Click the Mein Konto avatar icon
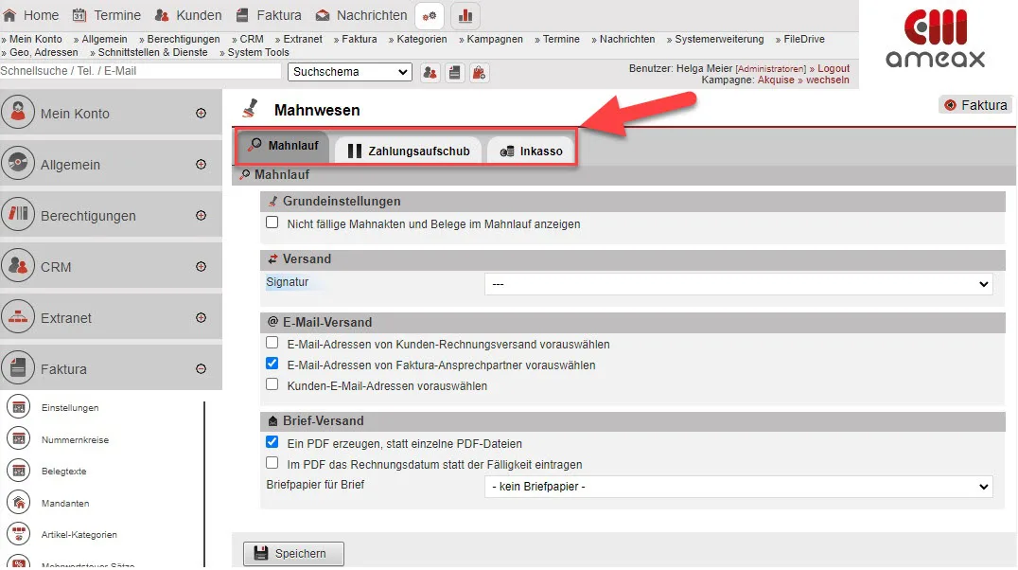This screenshot has height=570, width=1018. click(x=17, y=113)
